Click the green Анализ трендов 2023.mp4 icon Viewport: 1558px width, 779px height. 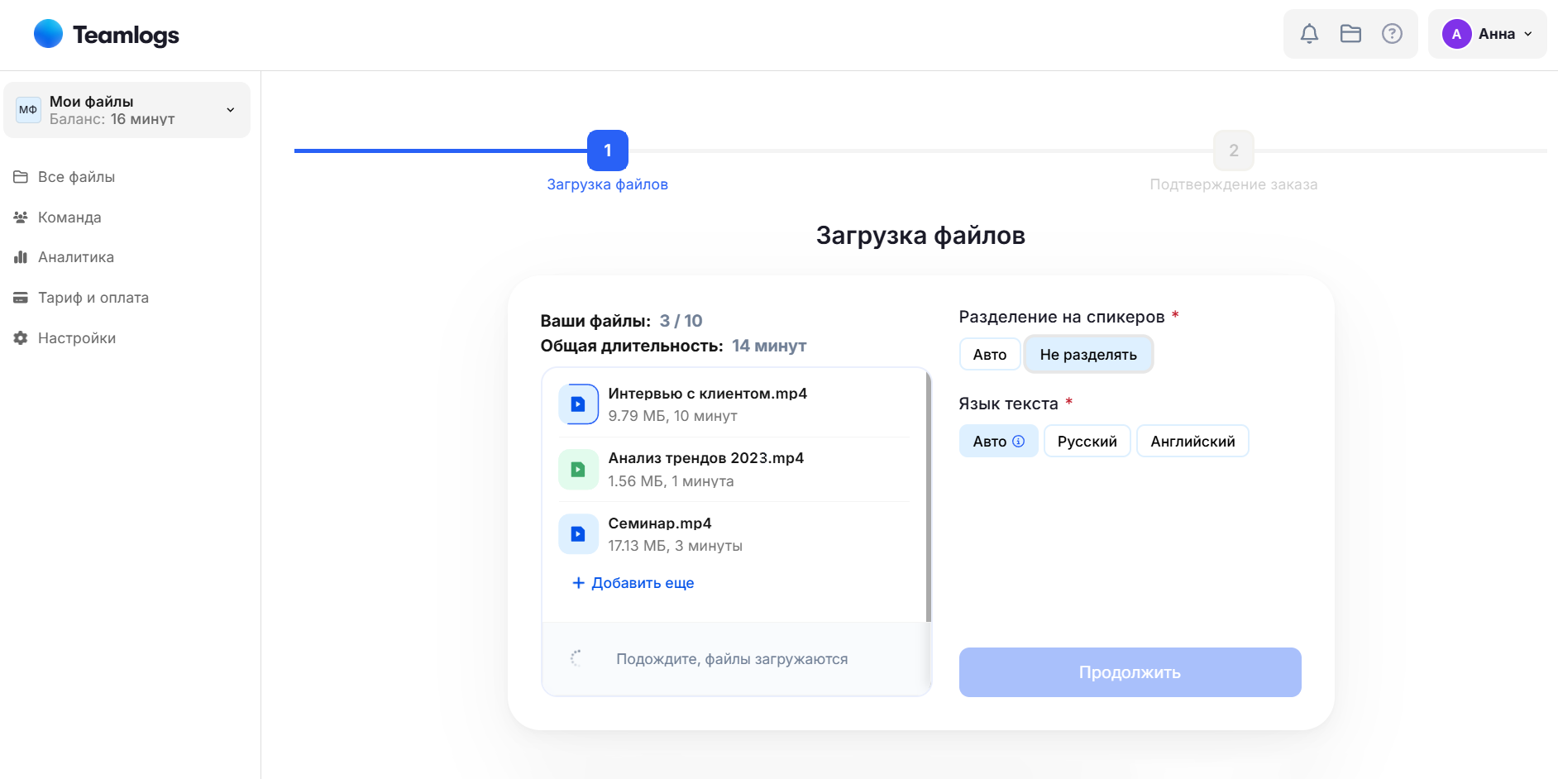(x=578, y=470)
